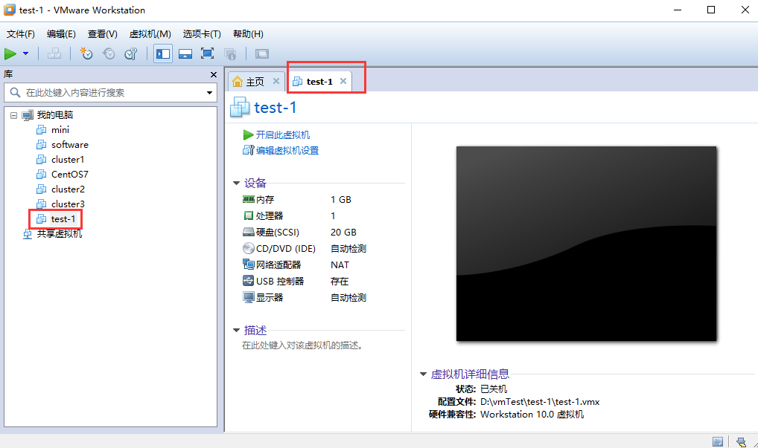
Task: Toggle the library sidebar view button
Action: 163,53
